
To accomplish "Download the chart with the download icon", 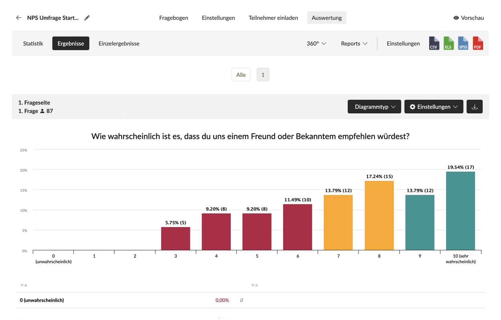I will [x=475, y=107].
